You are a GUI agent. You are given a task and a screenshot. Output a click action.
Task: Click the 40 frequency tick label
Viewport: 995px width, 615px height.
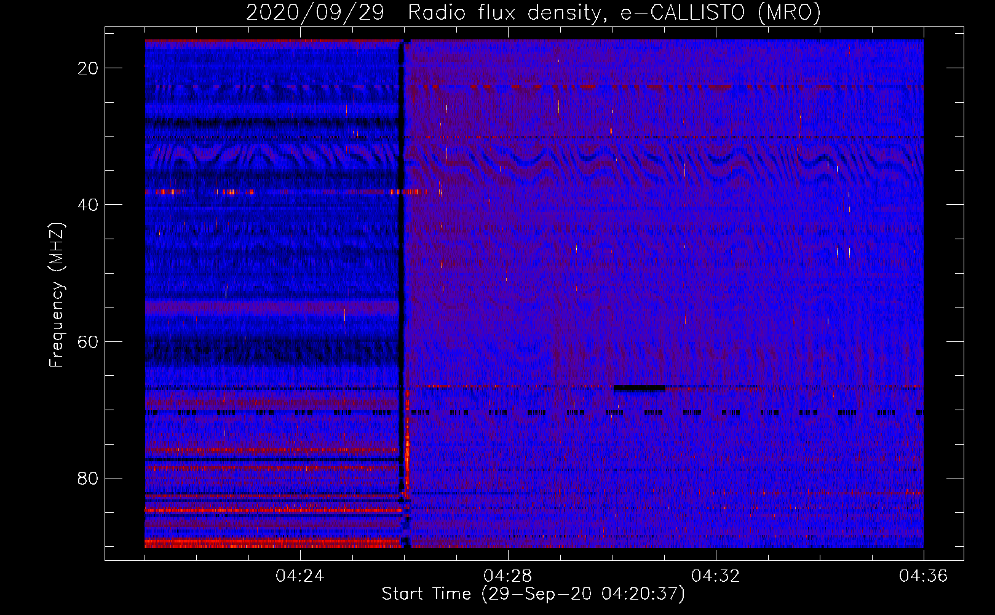click(x=88, y=205)
